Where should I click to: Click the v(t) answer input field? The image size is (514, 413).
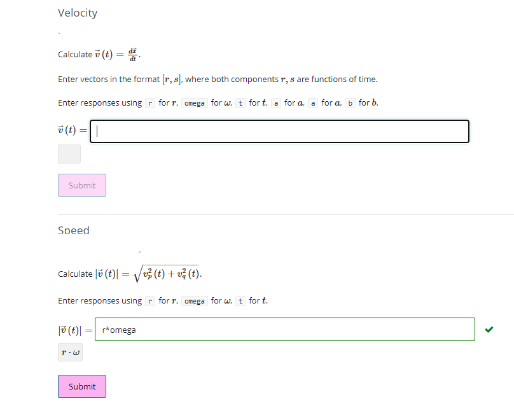click(x=280, y=131)
